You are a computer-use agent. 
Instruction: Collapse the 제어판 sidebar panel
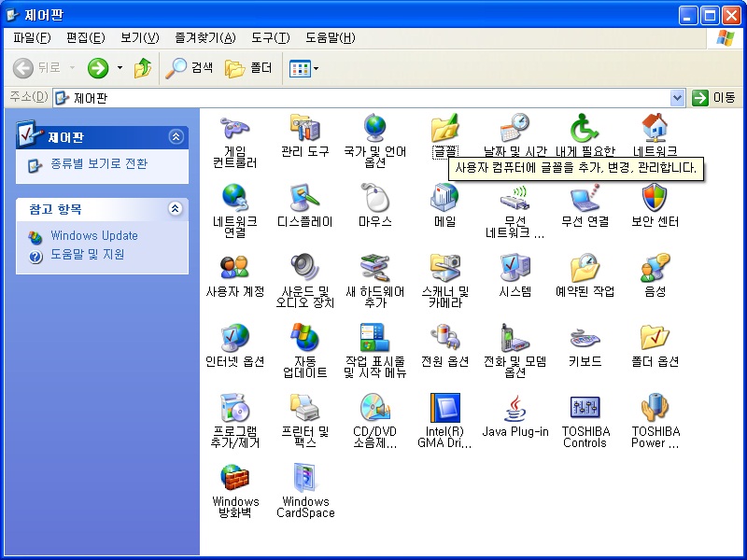176,137
